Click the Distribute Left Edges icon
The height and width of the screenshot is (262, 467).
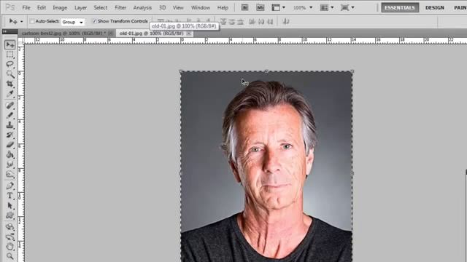252,21
